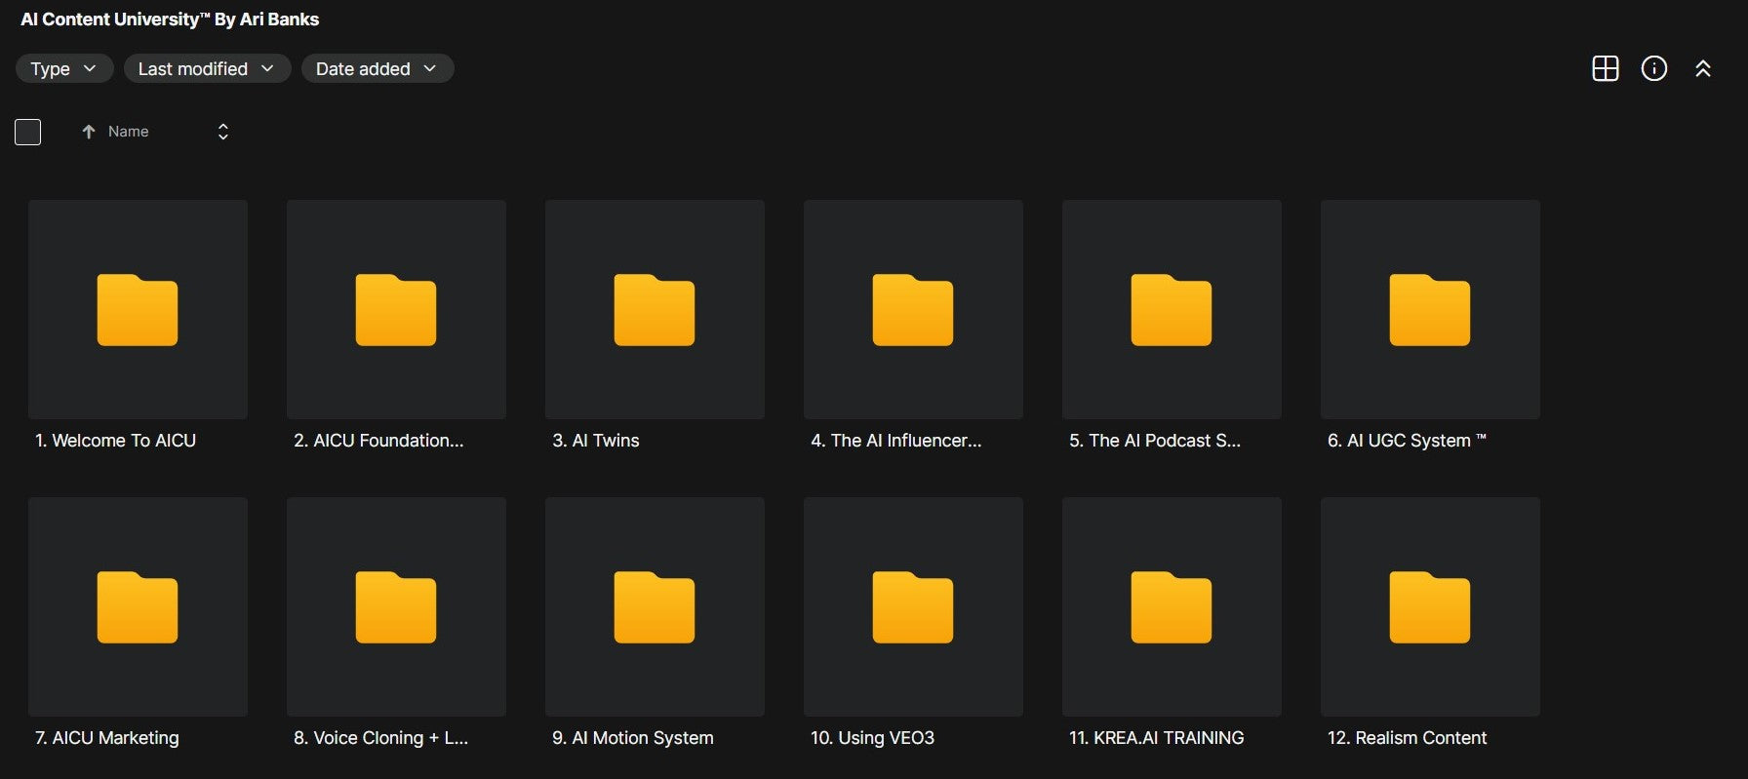Expand the Date added filter
1748x779 pixels.
pyautogui.click(x=377, y=68)
